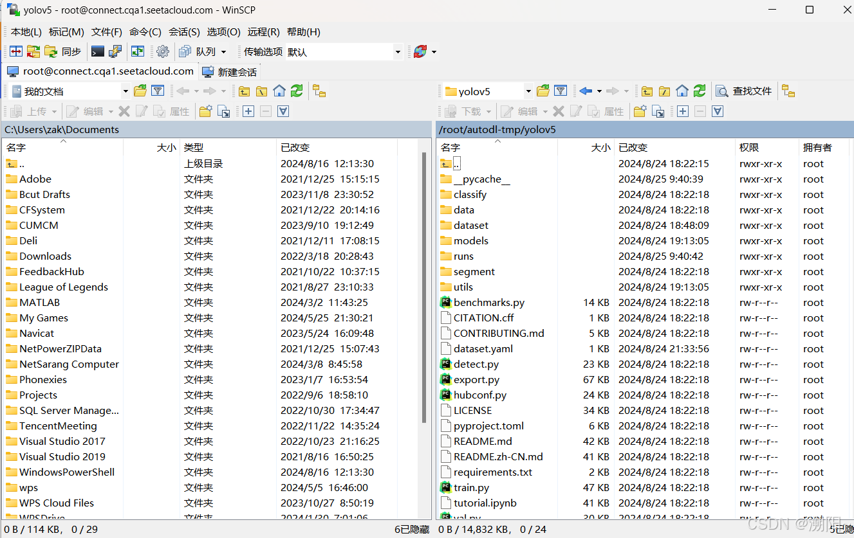
Task: Click the Synchronize (同步) button
Action: [x=63, y=51]
